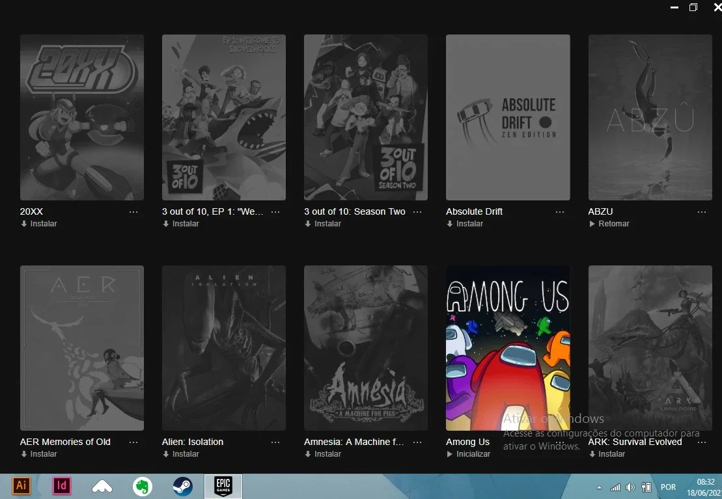This screenshot has width=722, height=499.
Task: Open the network signal tray icon
Action: [615, 487]
